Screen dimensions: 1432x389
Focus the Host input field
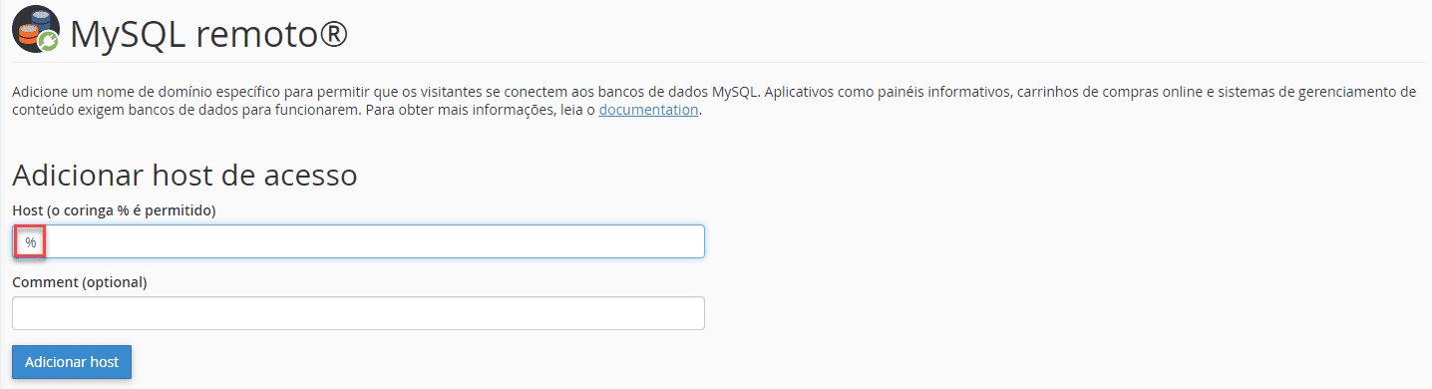click(358, 241)
